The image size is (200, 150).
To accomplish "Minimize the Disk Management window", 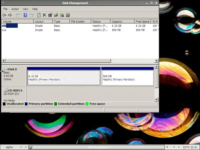I will [147, 3].
